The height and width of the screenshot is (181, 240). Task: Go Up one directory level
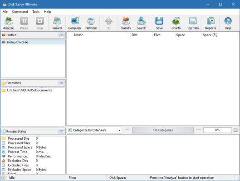click(108, 23)
